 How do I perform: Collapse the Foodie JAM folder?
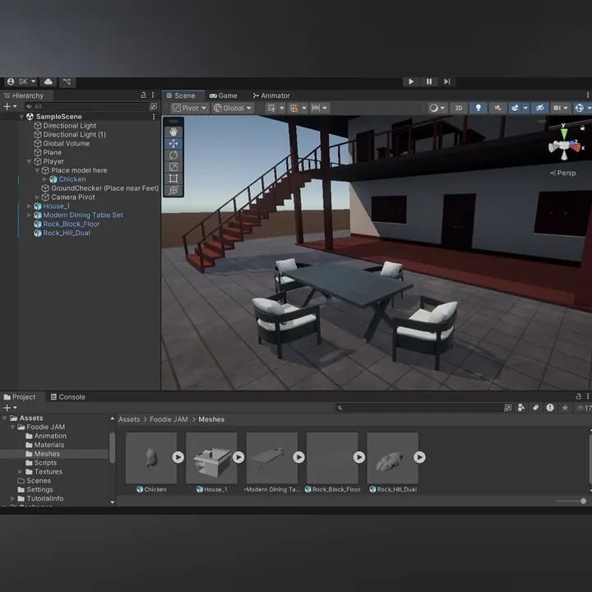(x=12, y=427)
